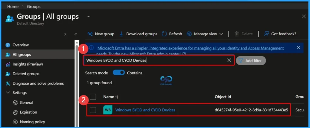Click the Deleted groups people icon
310x128 pixels.
click(x=8, y=74)
